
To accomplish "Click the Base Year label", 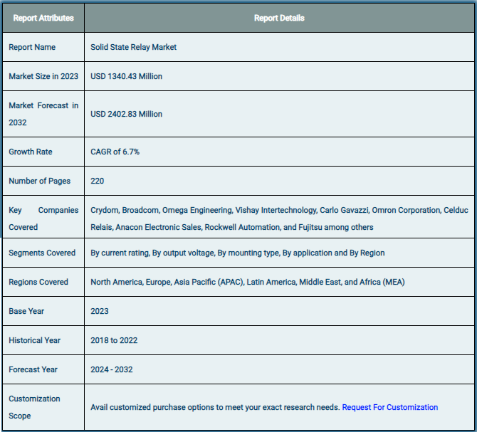I will point(26,311).
